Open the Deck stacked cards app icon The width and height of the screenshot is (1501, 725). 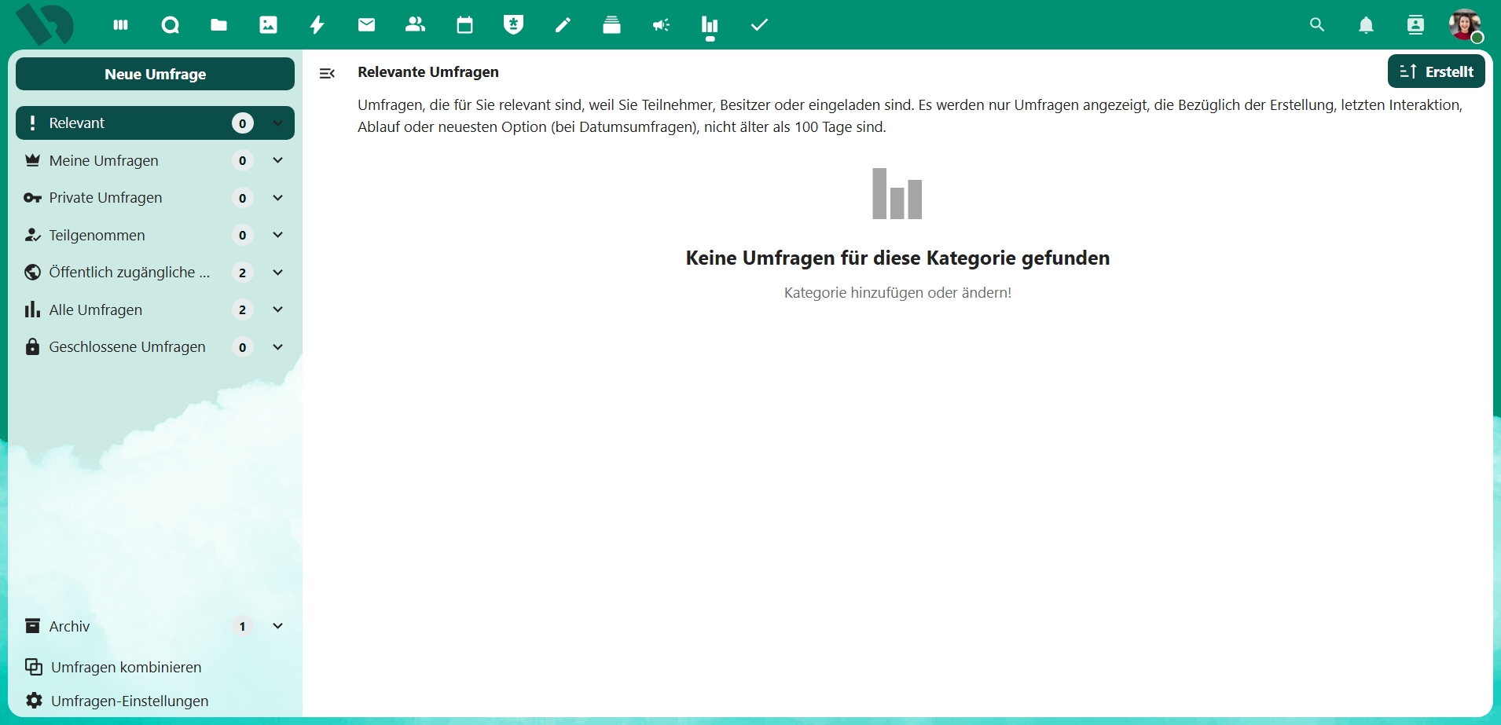612,25
